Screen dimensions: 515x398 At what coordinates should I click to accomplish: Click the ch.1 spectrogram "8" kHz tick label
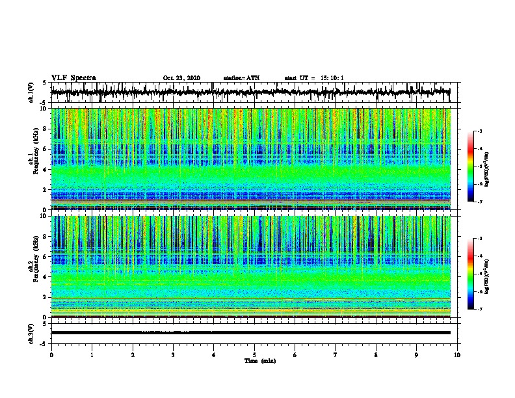coord(45,129)
